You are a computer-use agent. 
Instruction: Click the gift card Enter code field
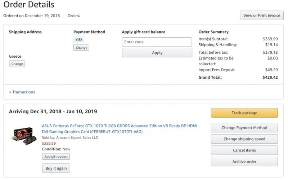tap(157, 42)
